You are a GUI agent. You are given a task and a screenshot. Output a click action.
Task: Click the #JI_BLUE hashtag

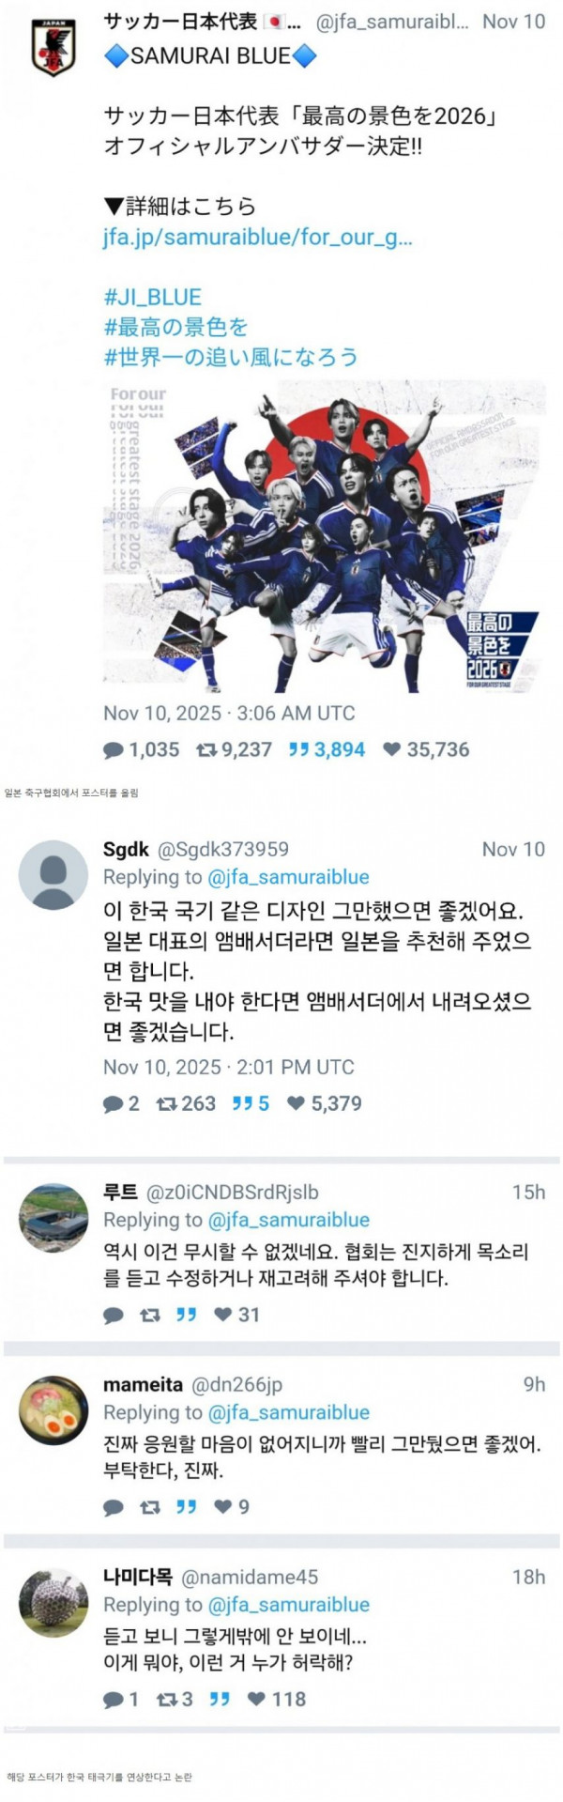pos(152,298)
